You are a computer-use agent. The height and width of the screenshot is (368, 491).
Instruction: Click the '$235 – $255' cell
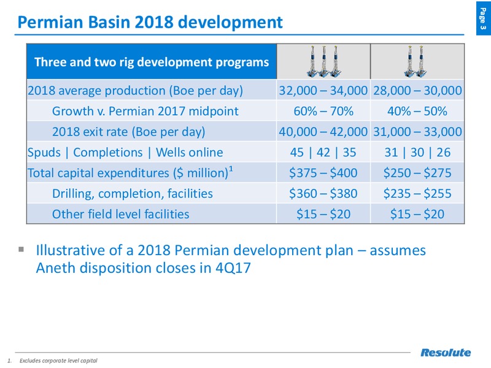(x=417, y=193)
